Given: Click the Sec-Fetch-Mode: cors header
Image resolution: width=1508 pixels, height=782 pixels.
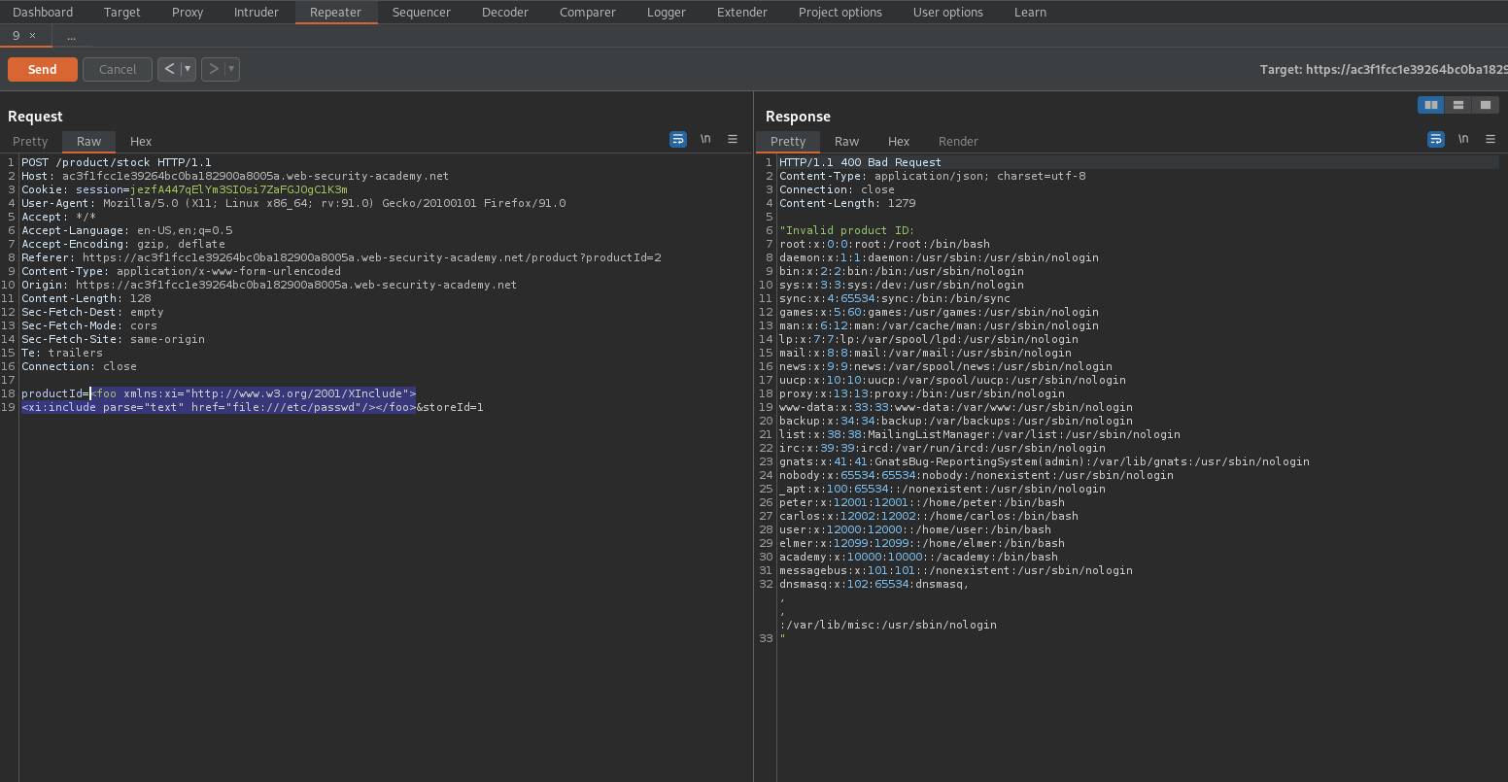Looking at the screenshot, I should [x=89, y=325].
